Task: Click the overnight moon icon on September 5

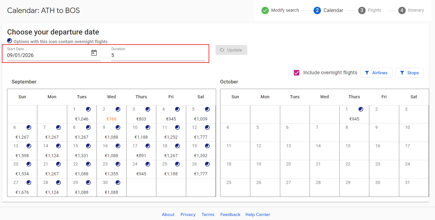Action: point(207,109)
